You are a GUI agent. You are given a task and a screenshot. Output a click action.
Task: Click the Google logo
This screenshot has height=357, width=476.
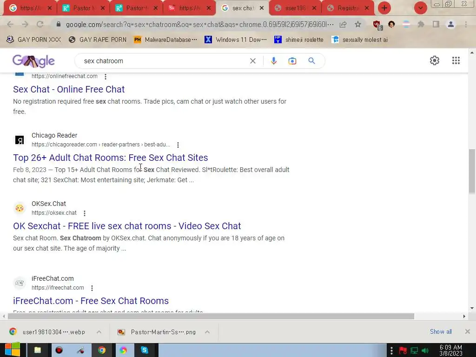pos(33,61)
